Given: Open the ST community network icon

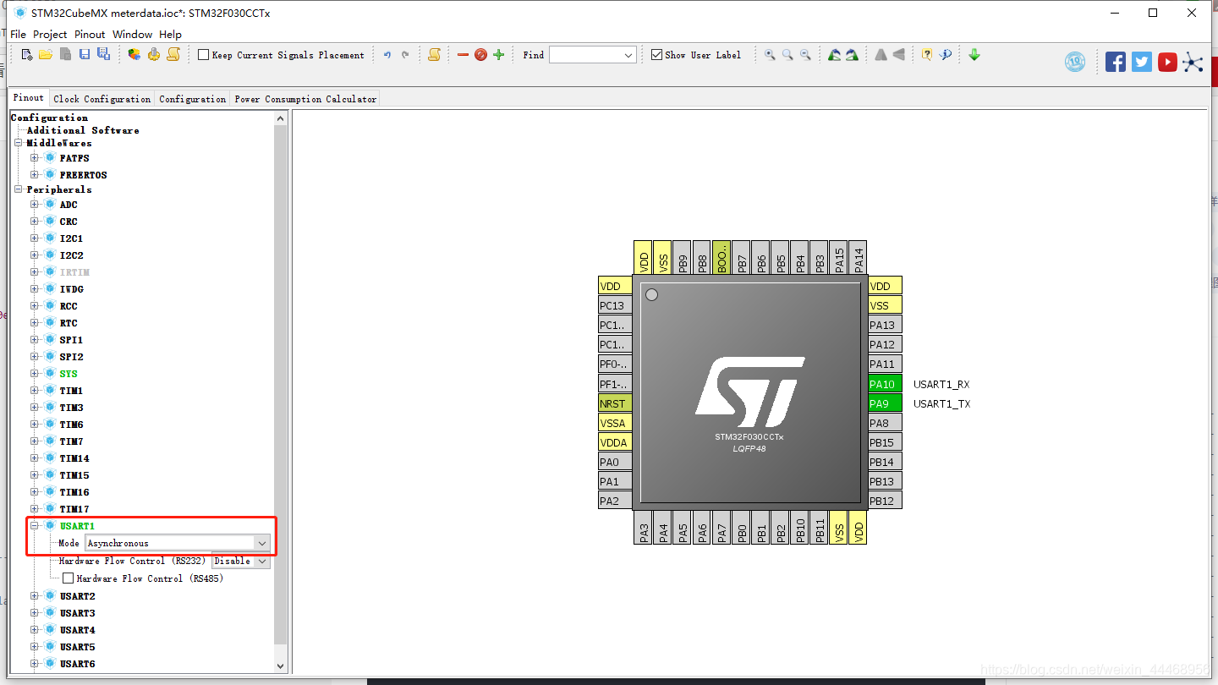Looking at the screenshot, I should coord(1193,62).
